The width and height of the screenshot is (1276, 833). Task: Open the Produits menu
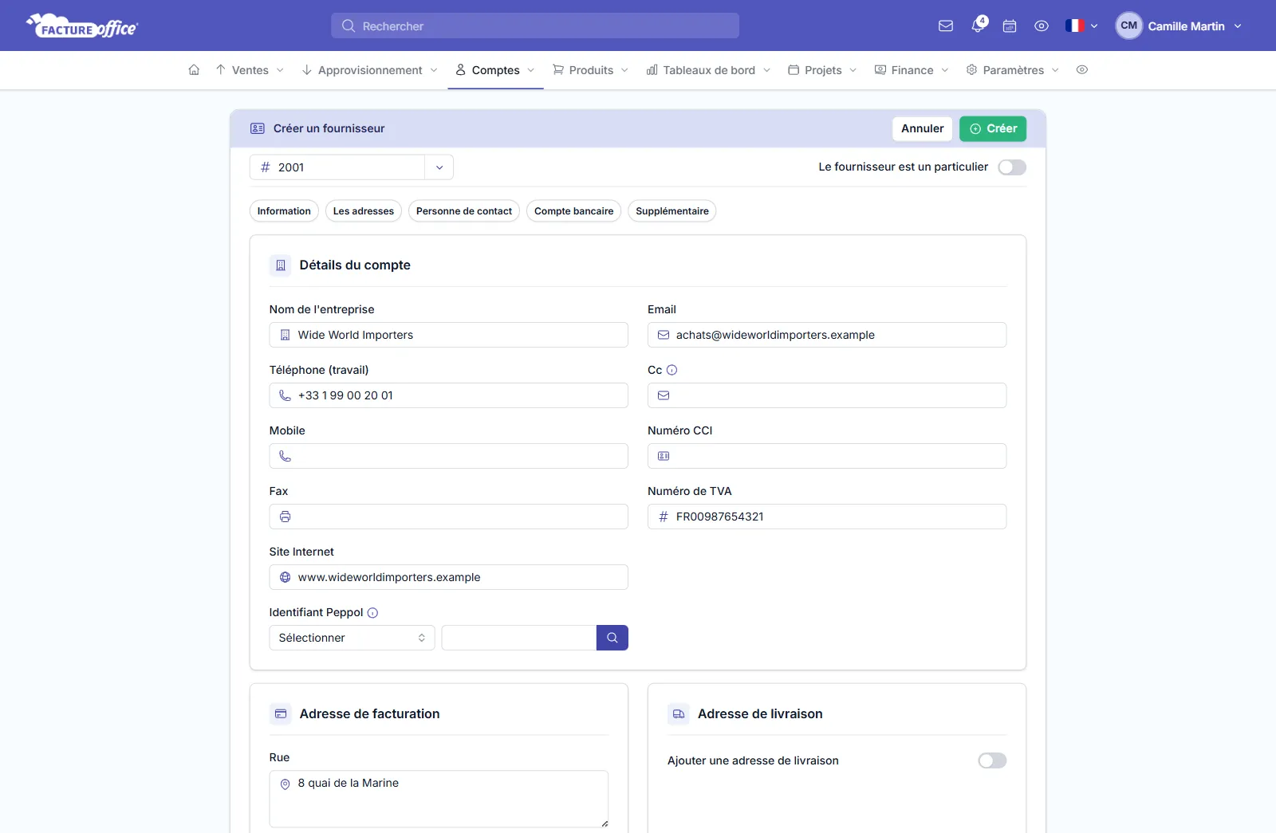click(x=591, y=70)
